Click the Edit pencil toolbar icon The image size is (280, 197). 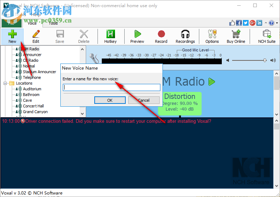coord(36,34)
